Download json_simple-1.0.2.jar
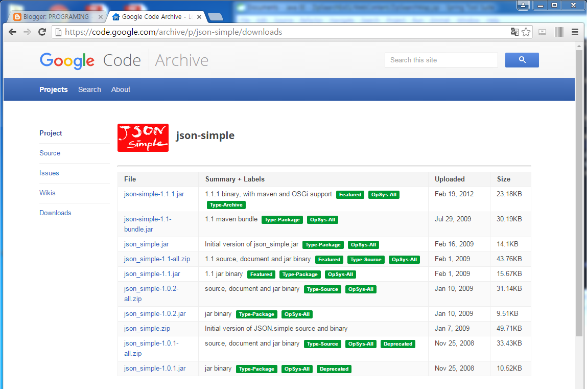Screen dimensions: 587x389 coord(155,314)
